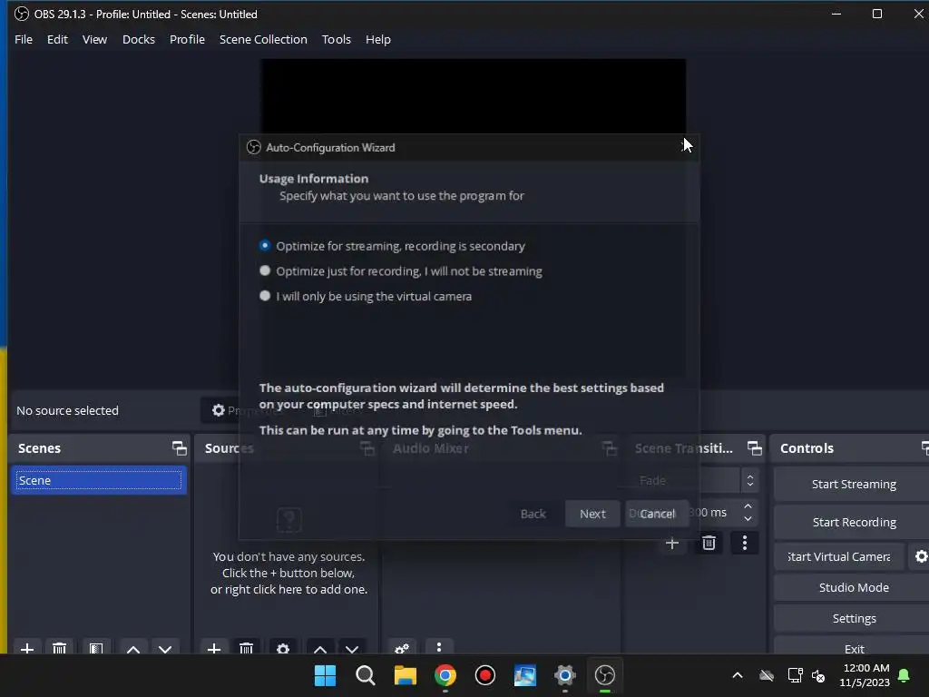The width and height of the screenshot is (929, 697).
Task: Remove selected scene with trash icon
Action: (x=59, y=648)
